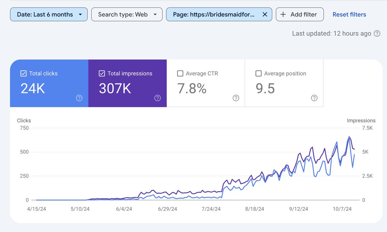Click the Add filter button
Image resolution: width=387 pixels, height=232 pixels.
click(300, 14)
